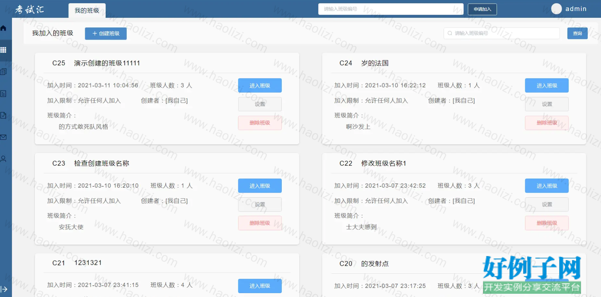The width and height of the screenshot is (601, 297).
Task: Open the mail envelope icon in sidebar
Action: pos(4,137)
